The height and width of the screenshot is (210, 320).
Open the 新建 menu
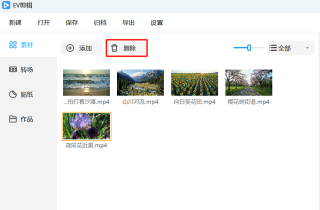[x=15, y=22]
